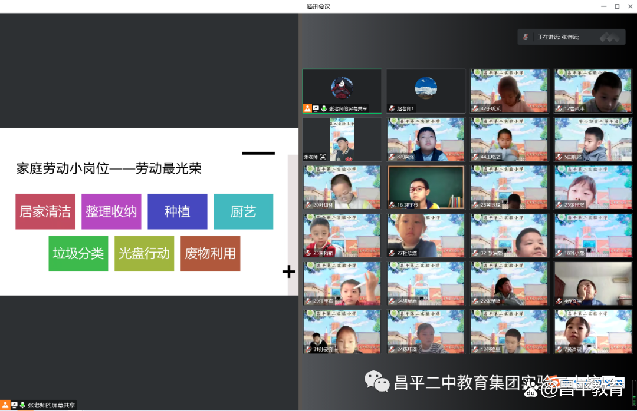Select the 垃圾分类 box on the slide
637x411 pixels.
(x=78, y=254)
